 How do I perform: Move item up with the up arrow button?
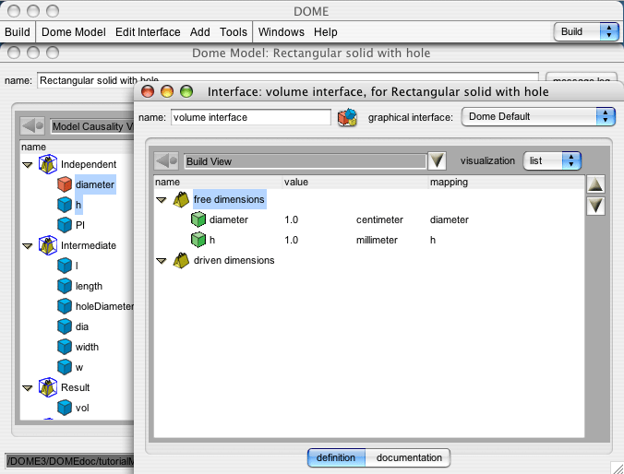pyautogui.click(x=595, y=184)
